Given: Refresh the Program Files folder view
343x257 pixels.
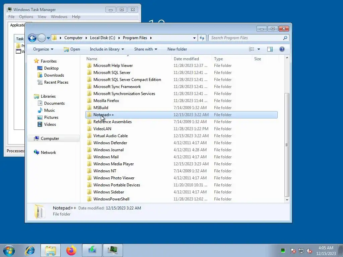Looking at the screenshot, I should click(x=202, y=38).
